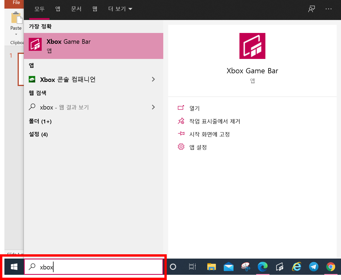The height and width of the screenshot is (280, 341).
Task: Click the pin to Start icon
Action: click(181, 134)
